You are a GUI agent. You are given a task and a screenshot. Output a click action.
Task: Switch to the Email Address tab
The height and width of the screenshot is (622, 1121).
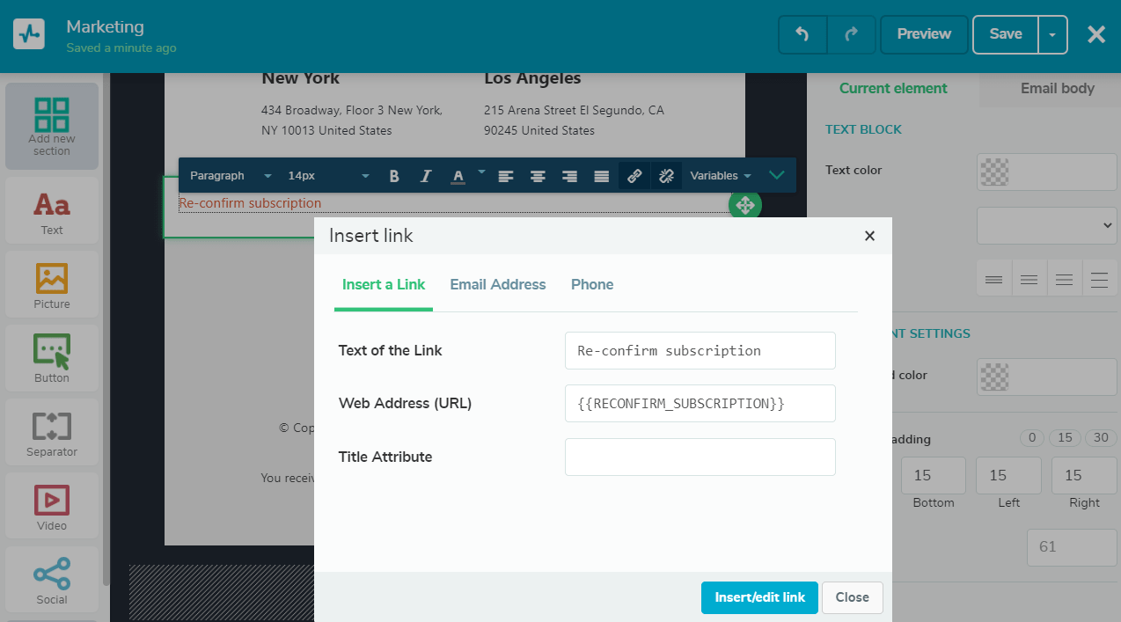[x=498, y=284]
